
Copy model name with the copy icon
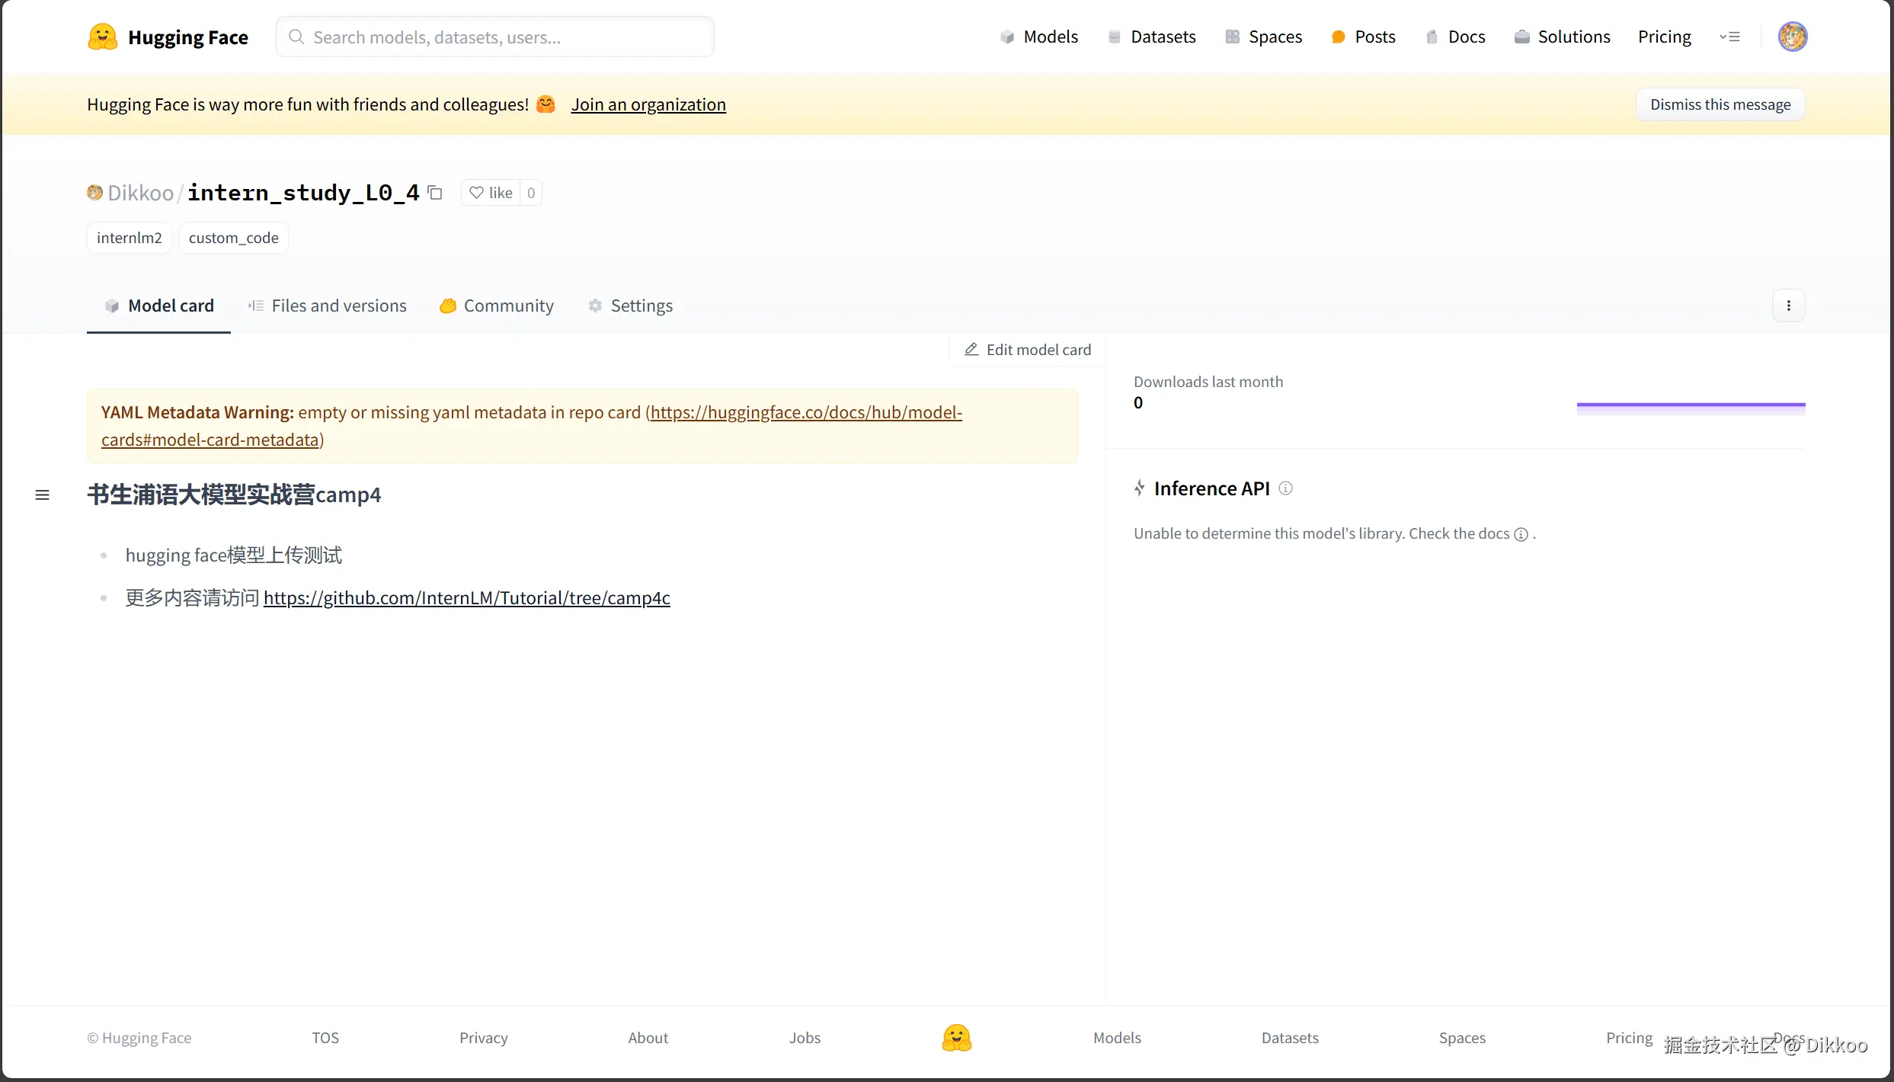pos(435,193)
